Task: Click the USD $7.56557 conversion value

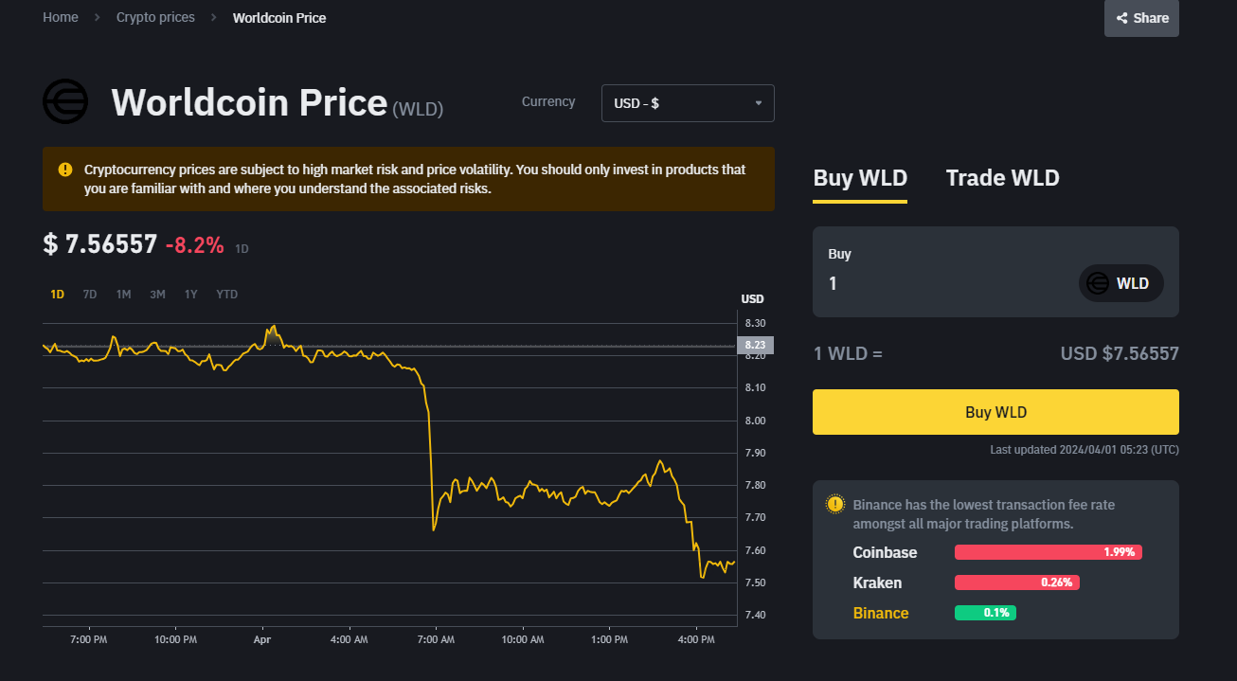Action: click(x=1120, y=354)
